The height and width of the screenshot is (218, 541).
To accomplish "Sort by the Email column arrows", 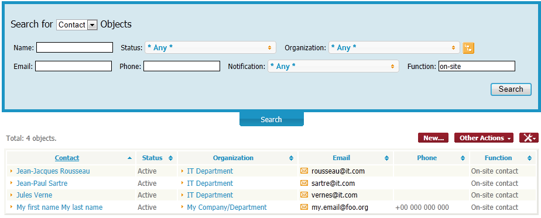I will pos(386,158).
